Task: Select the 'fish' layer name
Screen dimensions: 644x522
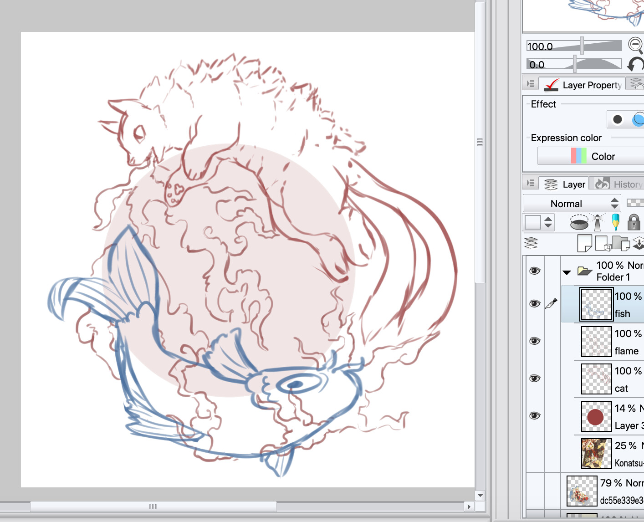Action: pos(622,314)
